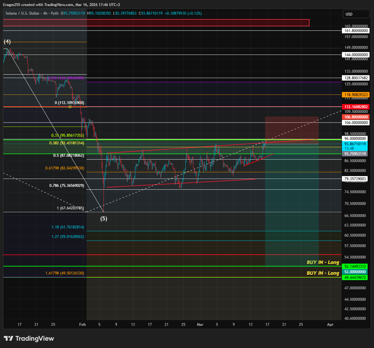
Task: Select Fib label 0.786 (75.36569029)
Action: click(x=67, y=186)
